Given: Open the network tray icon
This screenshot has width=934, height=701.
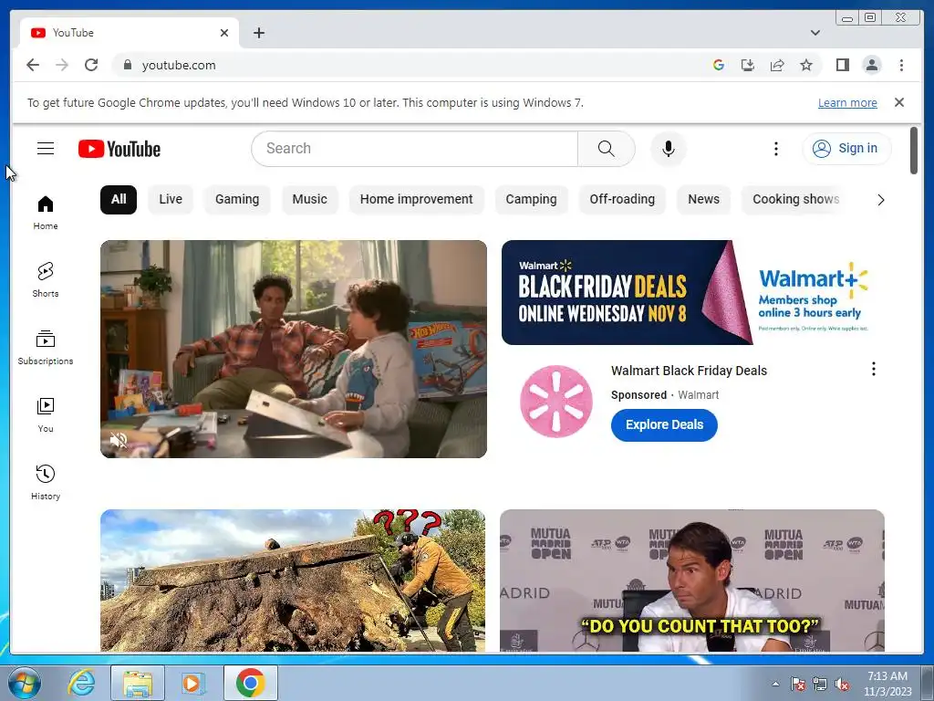Looking at the screenshot, I should pyautogui.click(x=820, y=685).
